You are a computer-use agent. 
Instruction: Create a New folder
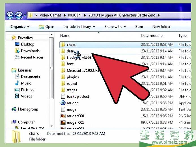coord(161,27)
